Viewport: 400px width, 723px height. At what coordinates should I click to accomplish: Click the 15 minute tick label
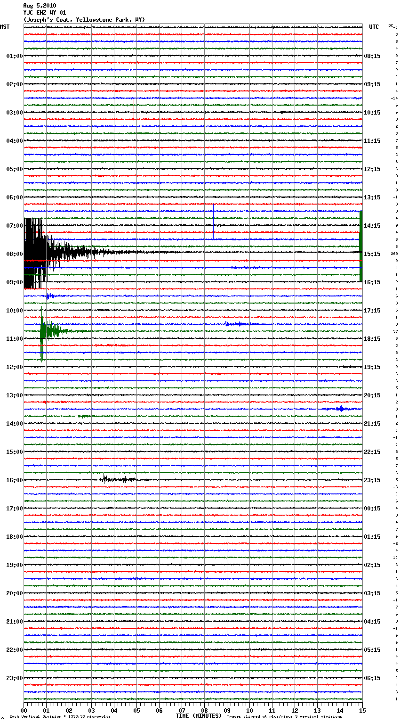(x=362, y=710)
